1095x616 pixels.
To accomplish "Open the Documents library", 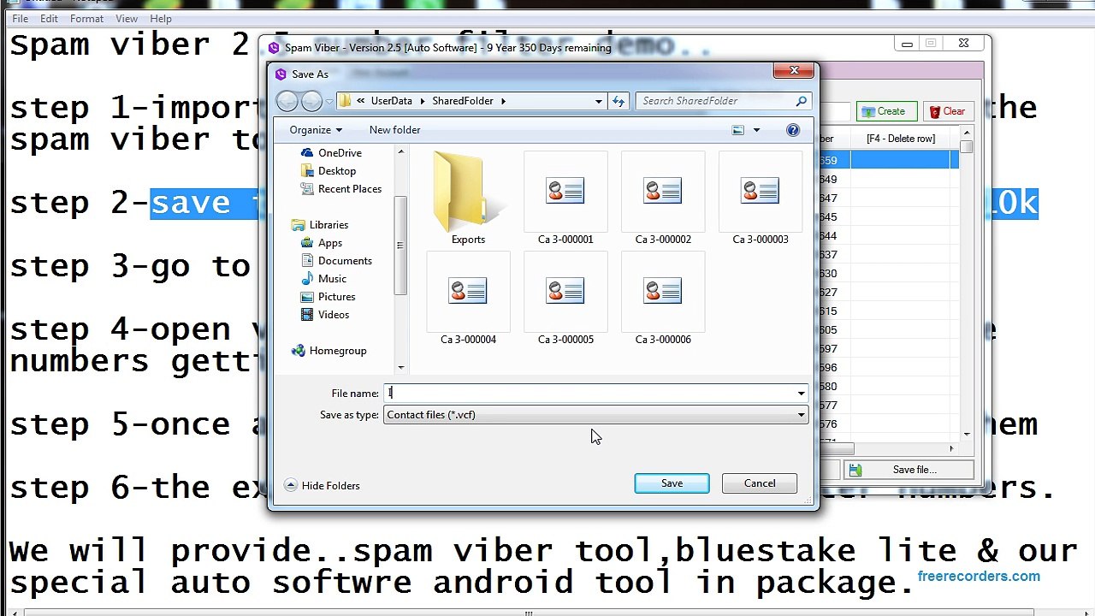I will coord(336,261).
